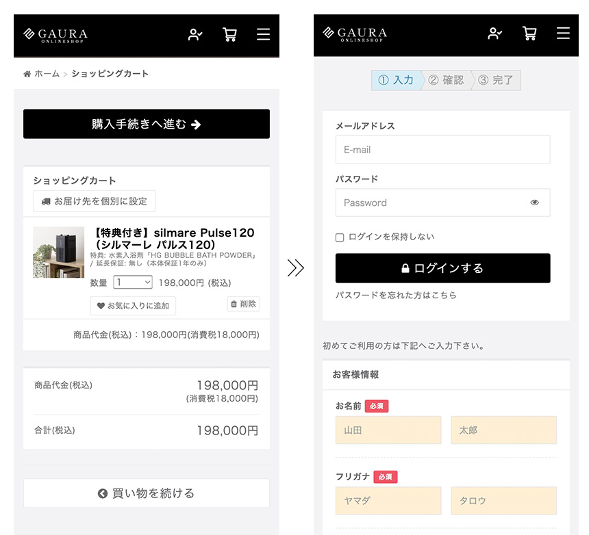Viewport: 589px width, 535px height.
Task: Click the 合計(税込) 198,000円 total amount
Action: coord(227,430)
